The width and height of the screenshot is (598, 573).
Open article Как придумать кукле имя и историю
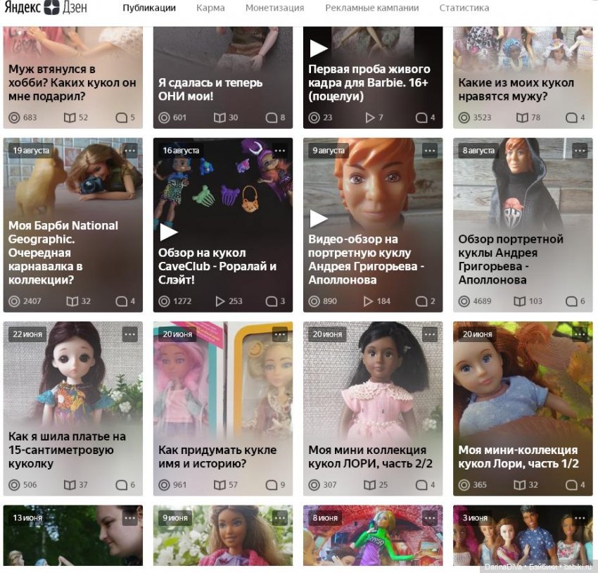(217, 457)
